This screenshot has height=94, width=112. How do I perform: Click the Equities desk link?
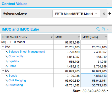point(14,61)
